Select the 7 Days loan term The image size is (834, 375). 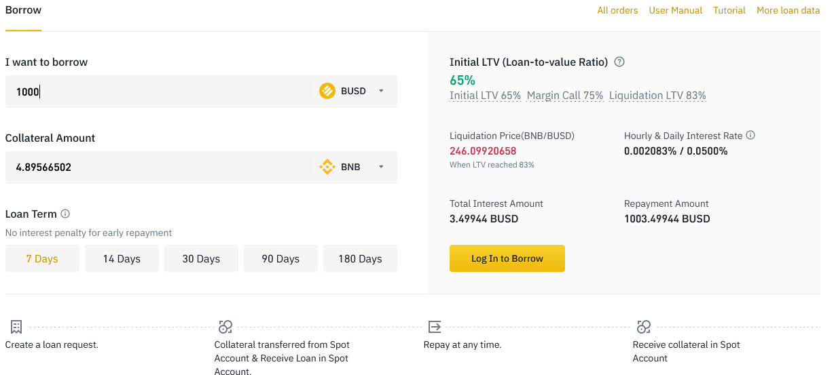[x=42, y=258]
